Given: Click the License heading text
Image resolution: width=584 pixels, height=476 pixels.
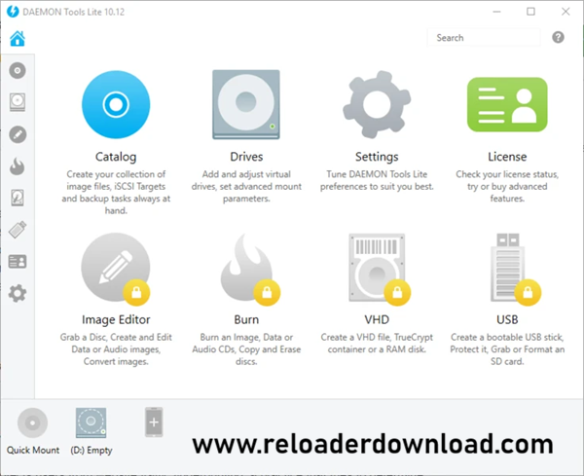Looking at the screenshot, I should pos(507,157).
